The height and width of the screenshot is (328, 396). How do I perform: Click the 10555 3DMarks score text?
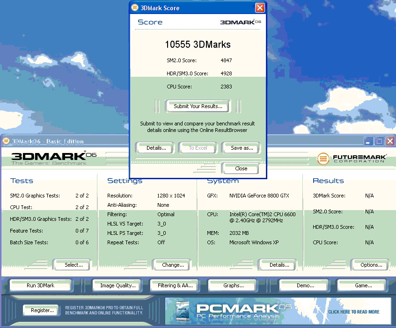pos(198,44)
